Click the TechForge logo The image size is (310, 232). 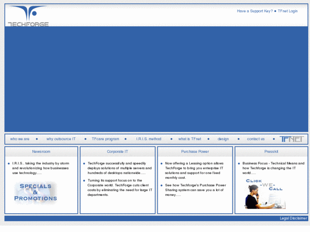pos(28,16)
